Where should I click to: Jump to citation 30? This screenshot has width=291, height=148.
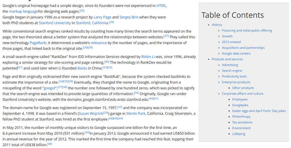pyautogui.click(x=107, y=61)
